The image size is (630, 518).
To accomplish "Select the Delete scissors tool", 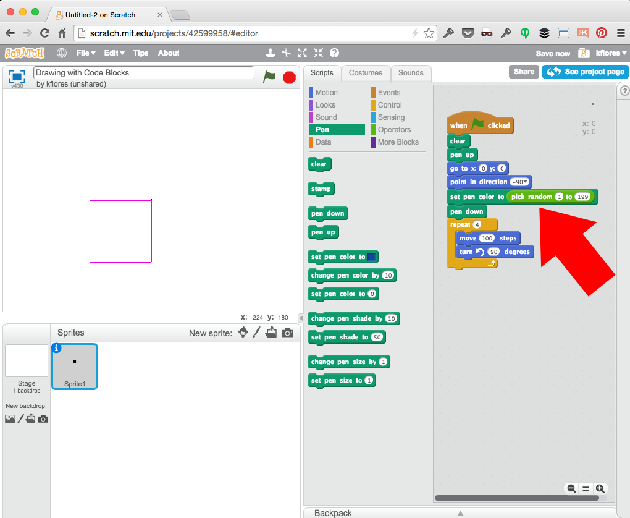I will click(x=286, y=53).
